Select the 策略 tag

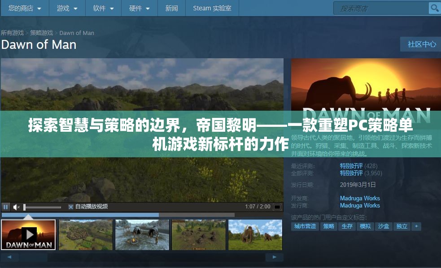click(328, 226)
